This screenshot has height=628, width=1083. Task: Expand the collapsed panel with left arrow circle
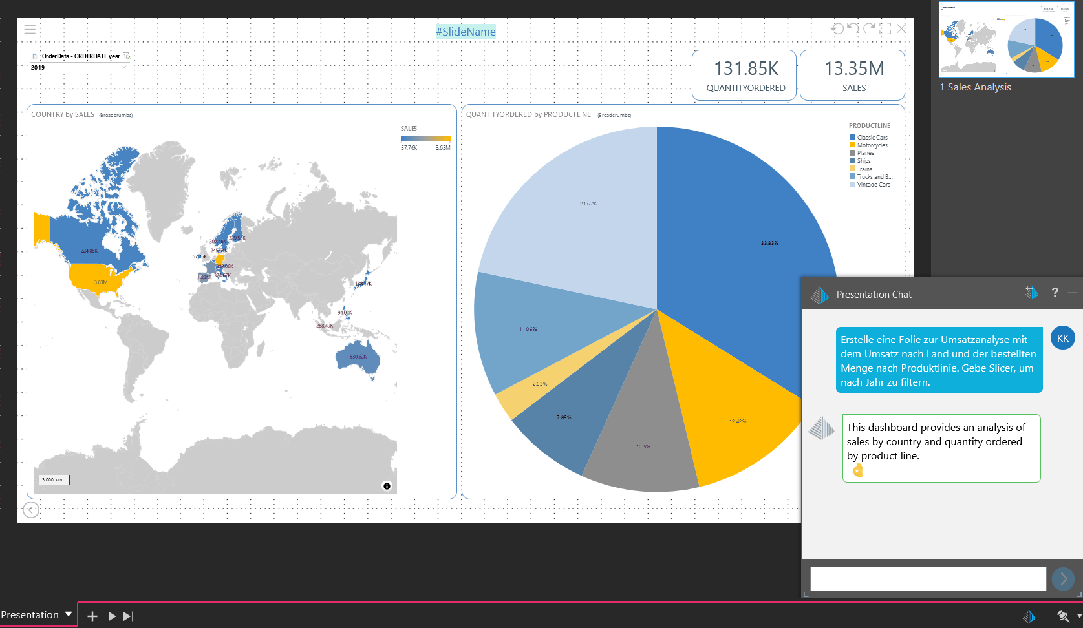[30, 510]
